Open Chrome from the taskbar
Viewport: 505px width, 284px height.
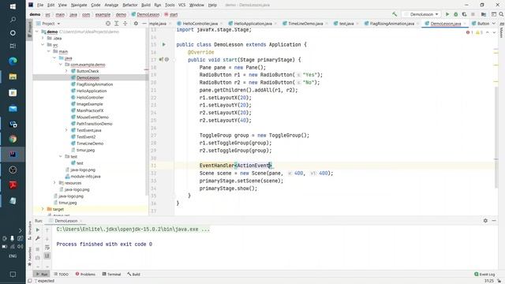tap(13, 139)
